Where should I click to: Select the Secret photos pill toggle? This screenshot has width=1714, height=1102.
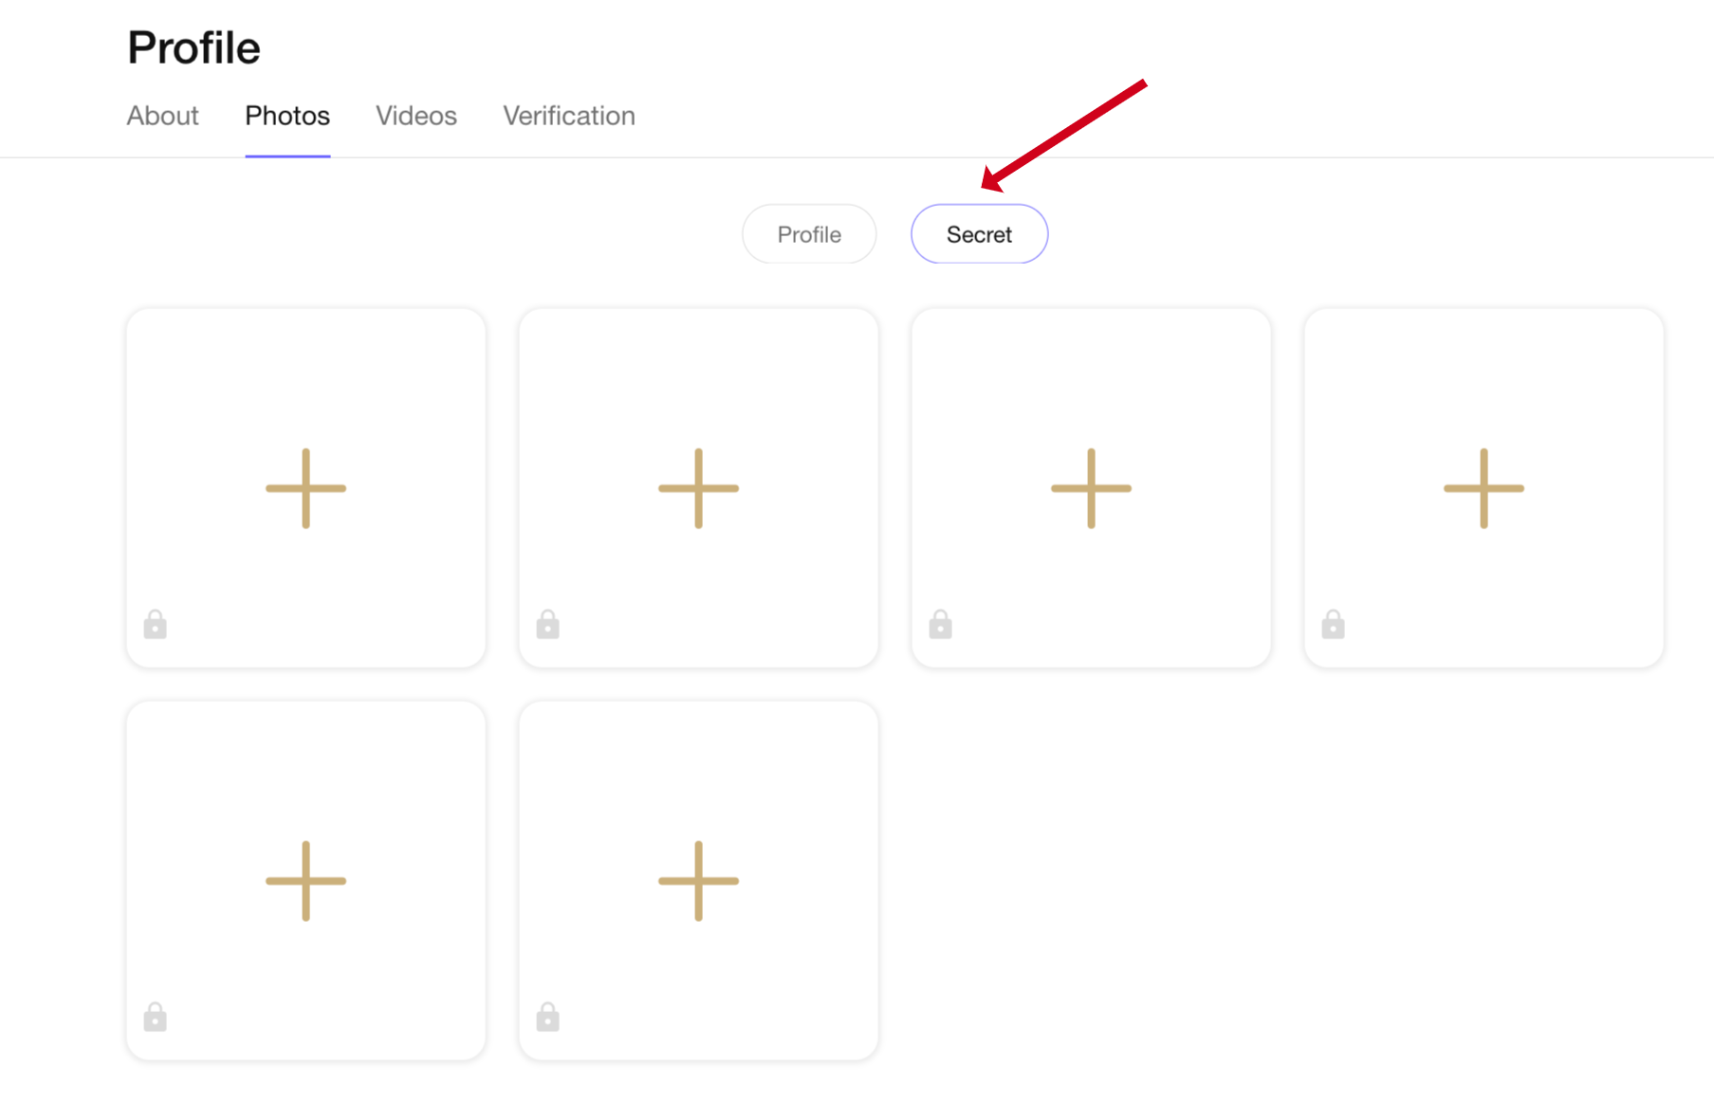pos(979,234)
